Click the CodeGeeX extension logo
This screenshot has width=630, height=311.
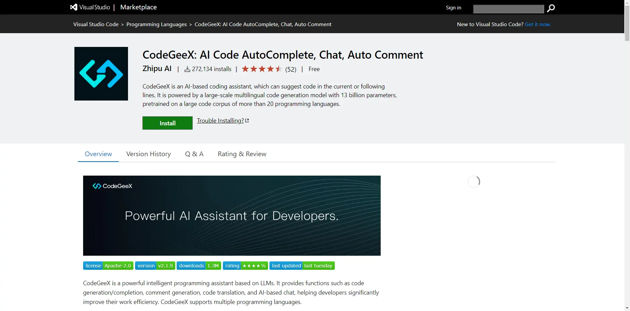point(101,74)
